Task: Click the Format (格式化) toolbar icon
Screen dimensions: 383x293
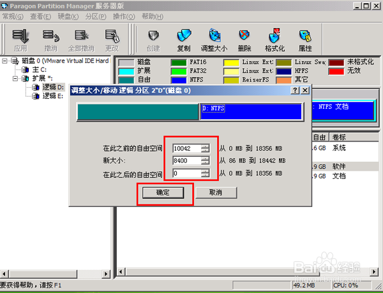Action: coord(274,36)
